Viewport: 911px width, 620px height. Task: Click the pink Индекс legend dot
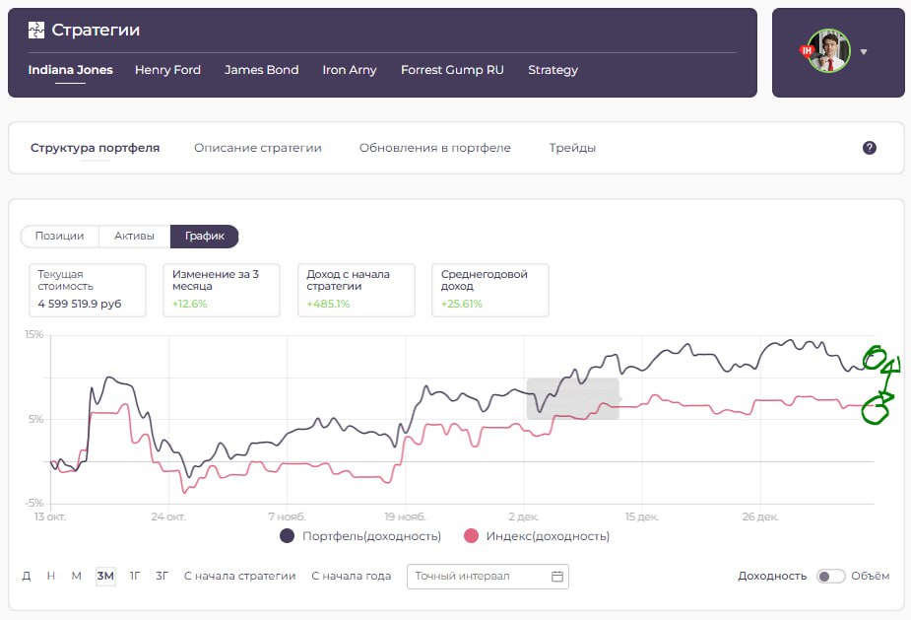471,536
